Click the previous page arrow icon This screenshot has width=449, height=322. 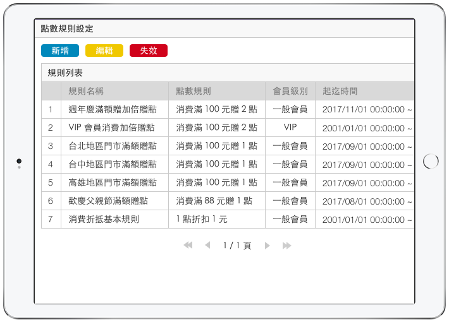coord(207,246)
